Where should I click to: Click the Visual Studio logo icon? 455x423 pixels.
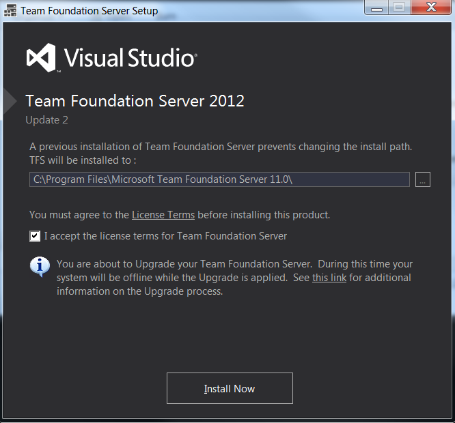[x=41, y=57]
